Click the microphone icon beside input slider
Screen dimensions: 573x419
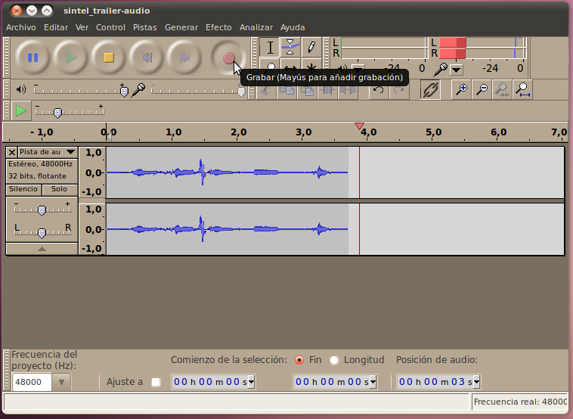click(x=138, y=89)
